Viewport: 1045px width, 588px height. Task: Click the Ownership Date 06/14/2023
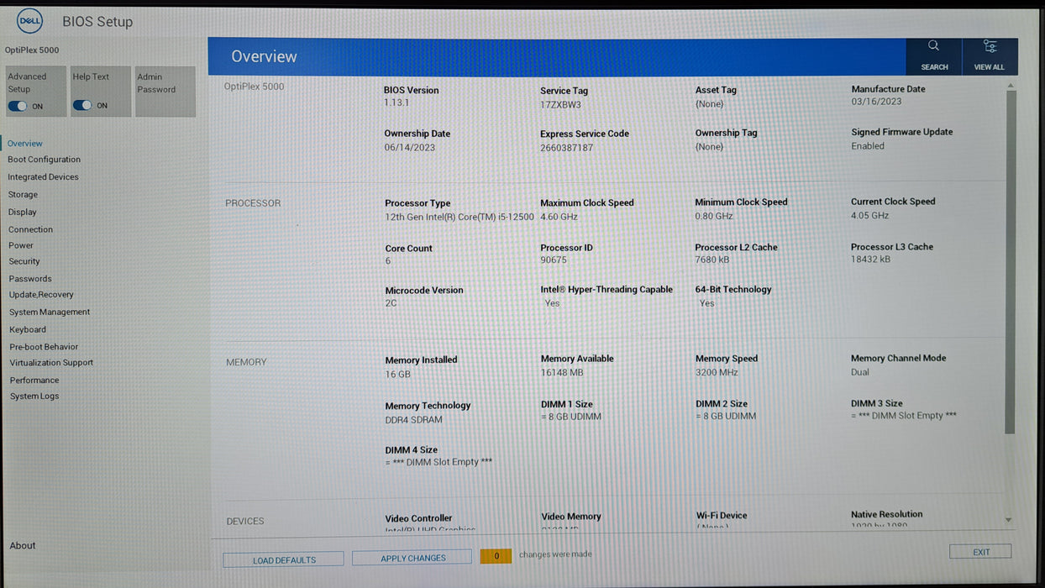click(x=410, y=148)
